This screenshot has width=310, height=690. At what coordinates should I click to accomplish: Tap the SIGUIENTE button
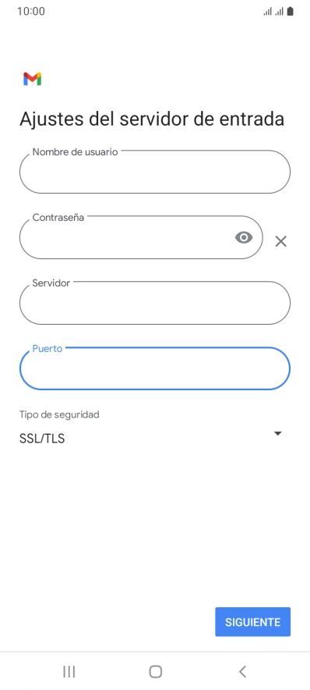point(252,622)
